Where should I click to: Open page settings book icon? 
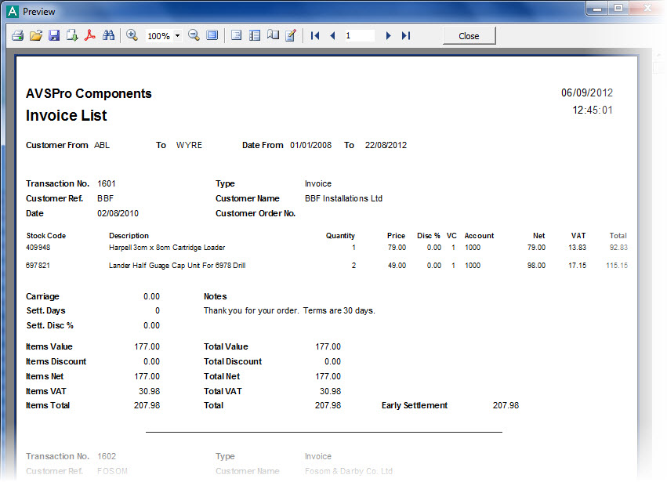pyautogui.click(x=273, y=36)
